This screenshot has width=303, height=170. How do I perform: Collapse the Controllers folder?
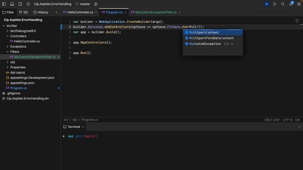[x=8, y=36]
